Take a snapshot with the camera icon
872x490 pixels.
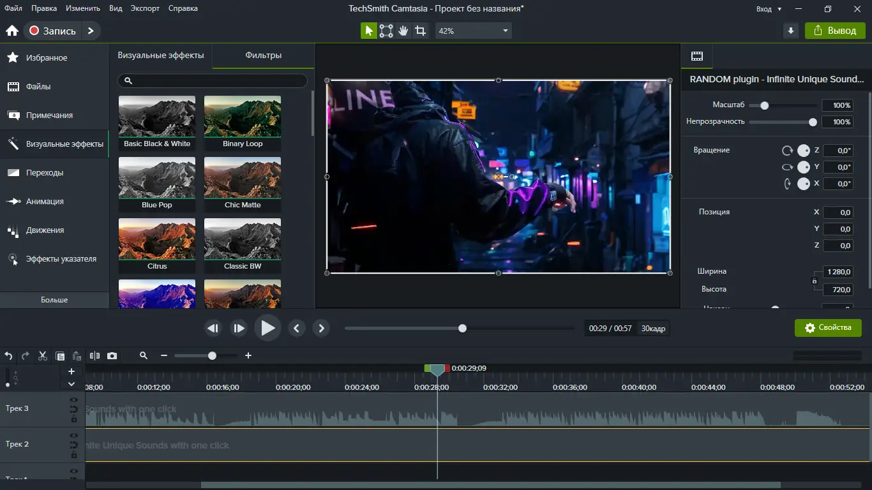[112, 356]
